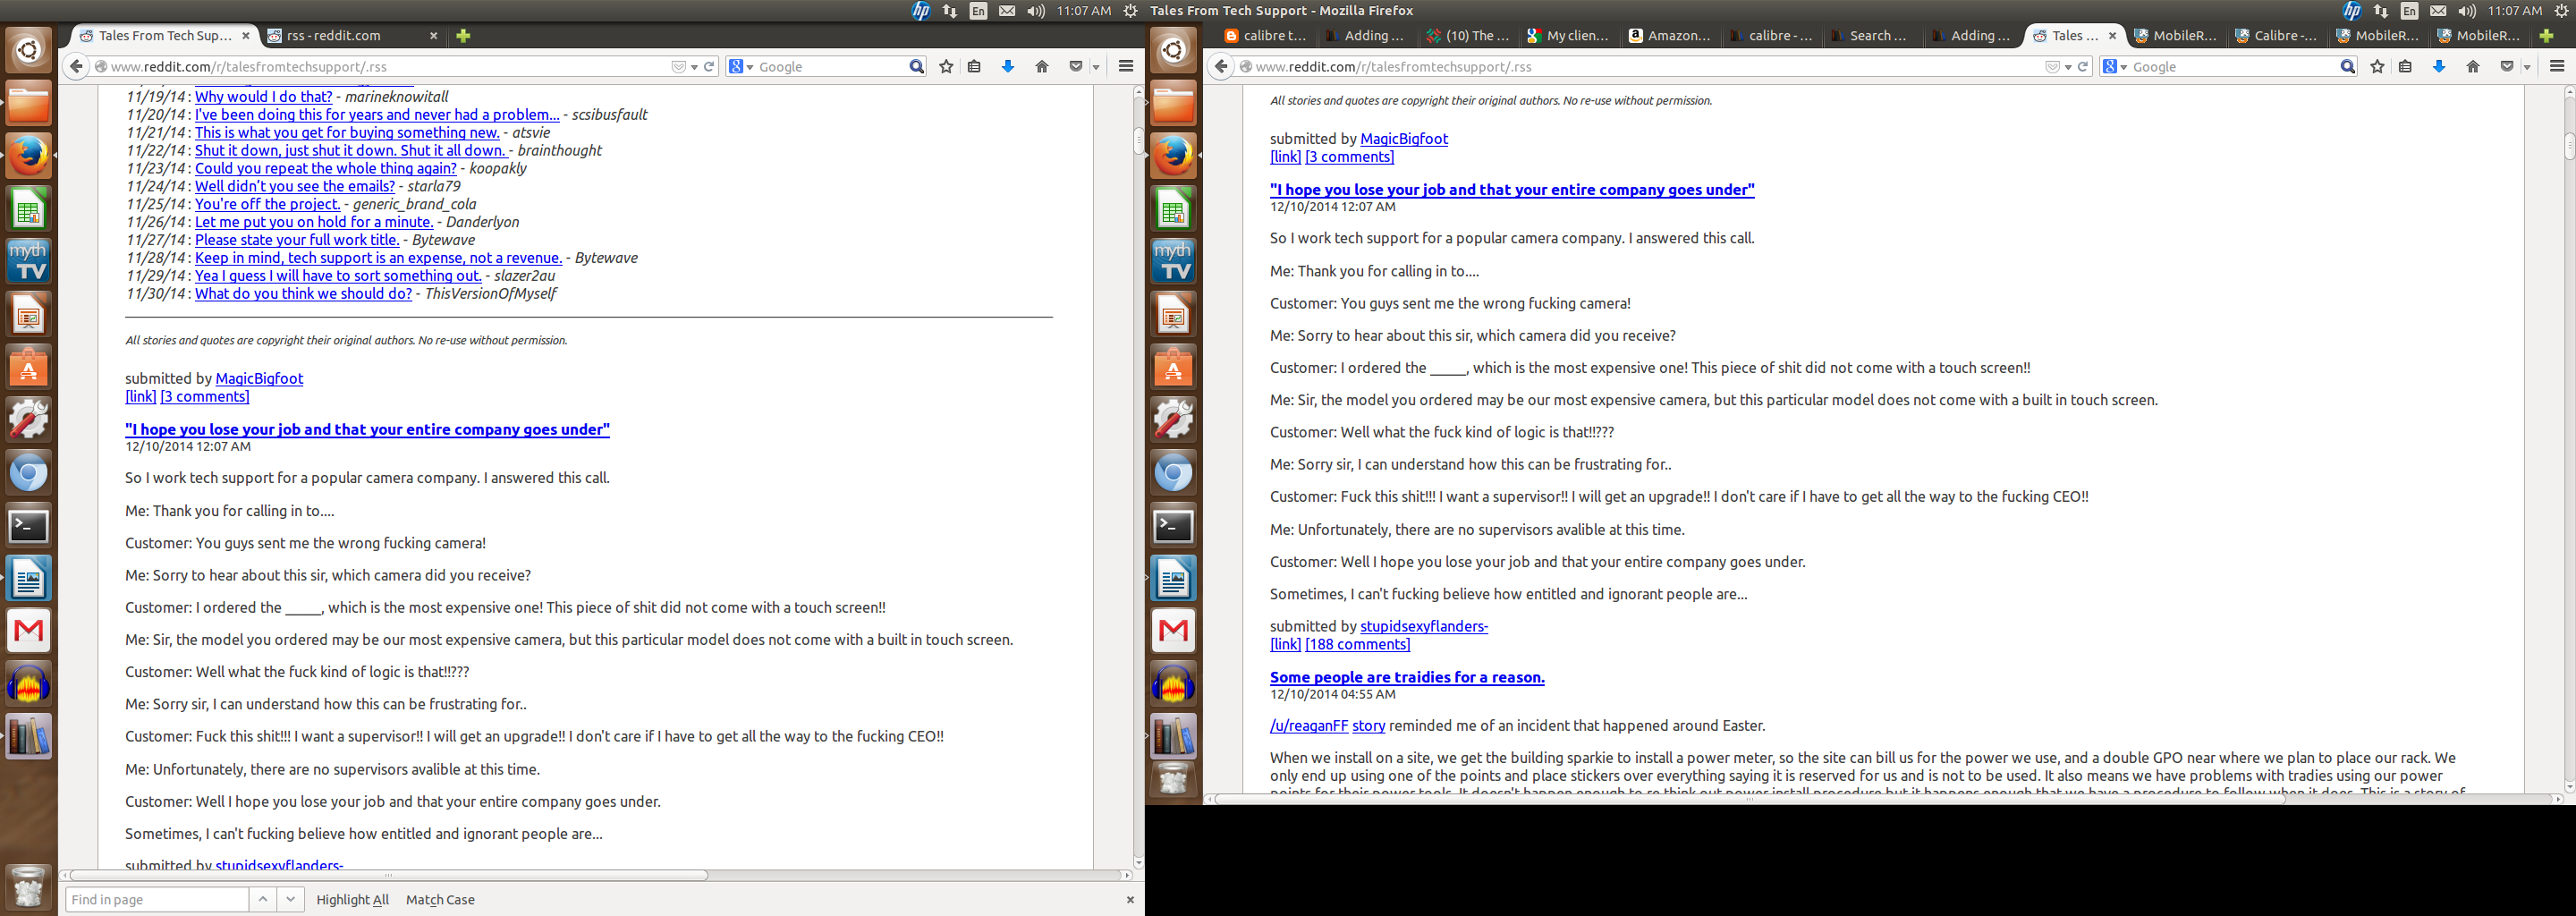2576x916 pixels.
Task: Open hamburger menu in left Firefox window
Action: point(1126,66)
